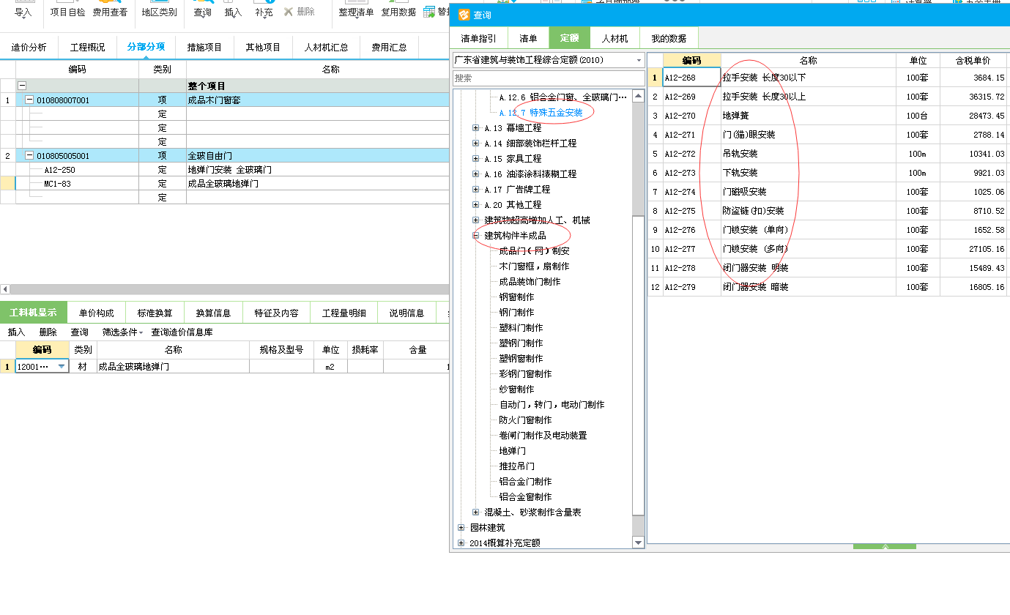Viewport: 1010px width, 615px height.
Task: Open the 其他项目 tab
Action: point(263,47)
